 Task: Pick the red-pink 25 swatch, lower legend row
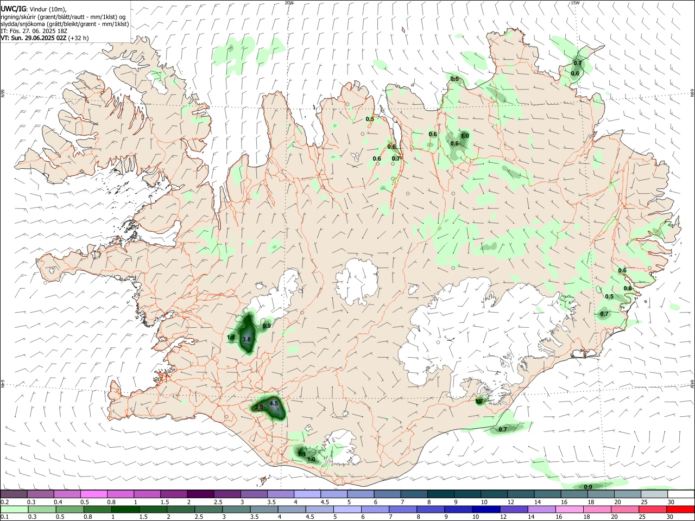[x=653, y=510]
